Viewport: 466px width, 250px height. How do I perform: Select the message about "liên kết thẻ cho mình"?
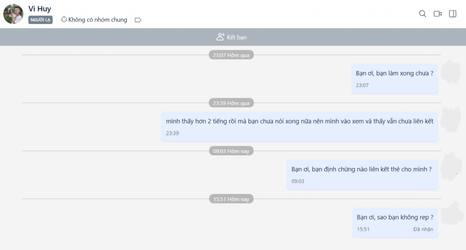click(361, 169)
